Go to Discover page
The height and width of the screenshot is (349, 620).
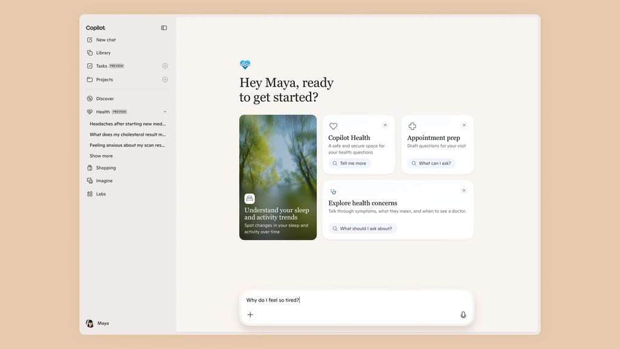click(x=105, y=99)
